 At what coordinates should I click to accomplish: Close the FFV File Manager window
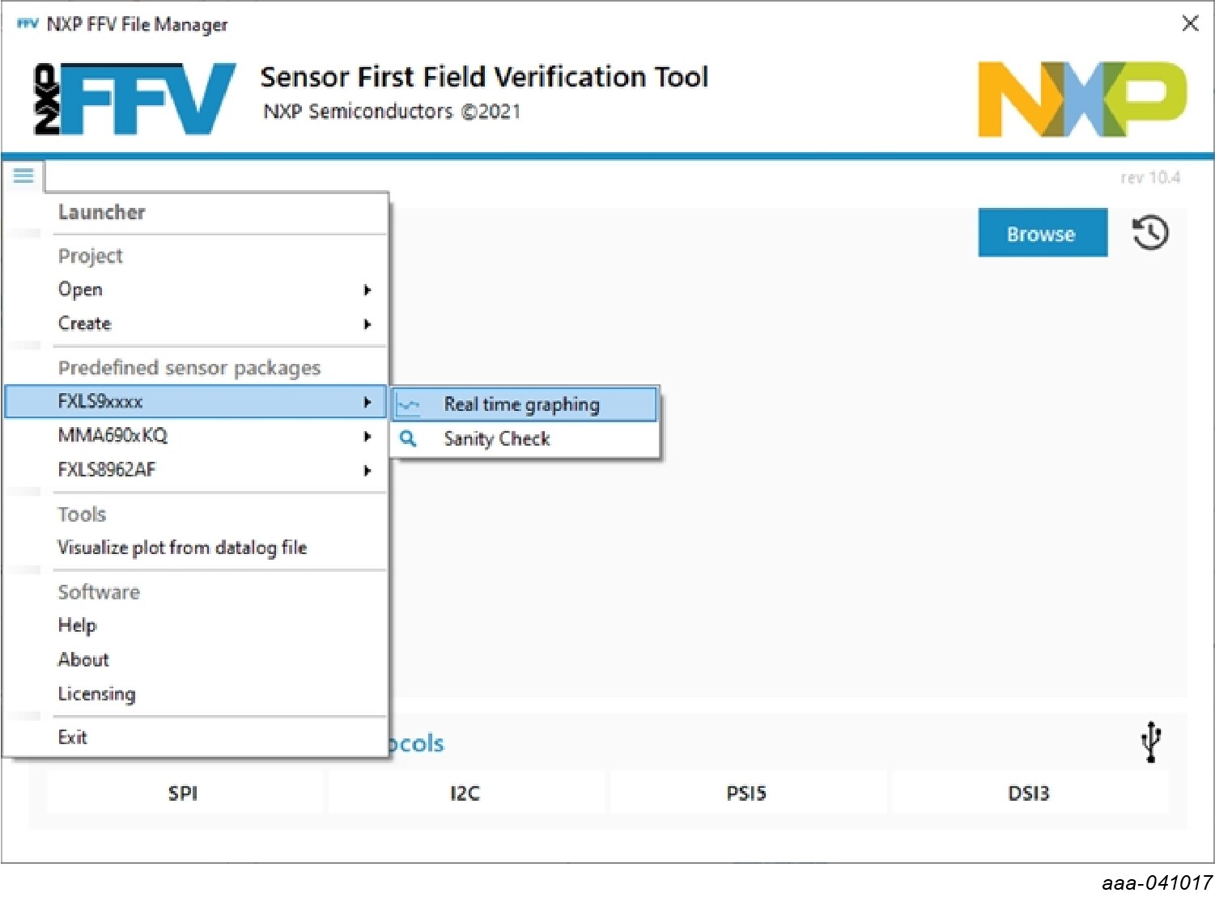tap(1189, 23)
